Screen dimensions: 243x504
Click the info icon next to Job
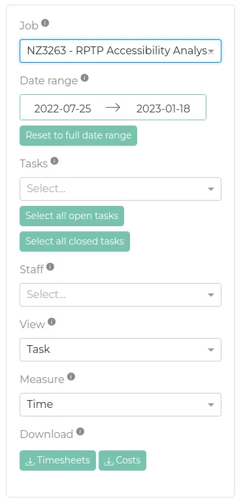pos(45,23)
